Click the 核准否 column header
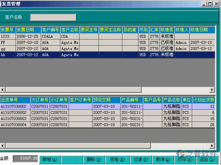The height and width of the screenshot is (165, 221). [167, 30]
